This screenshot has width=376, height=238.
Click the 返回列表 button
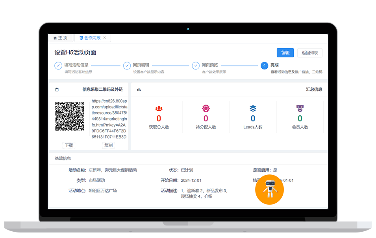pyautogui.click(x=310, y=53)
